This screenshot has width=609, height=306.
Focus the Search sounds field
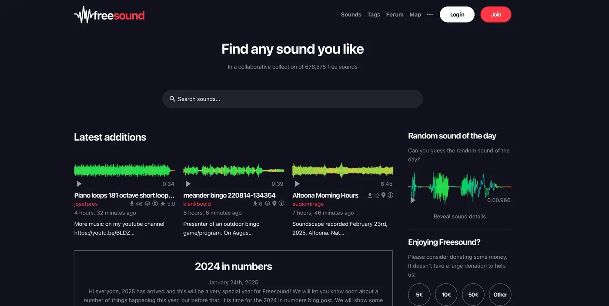pyautogui.click(x=292, y=99)
